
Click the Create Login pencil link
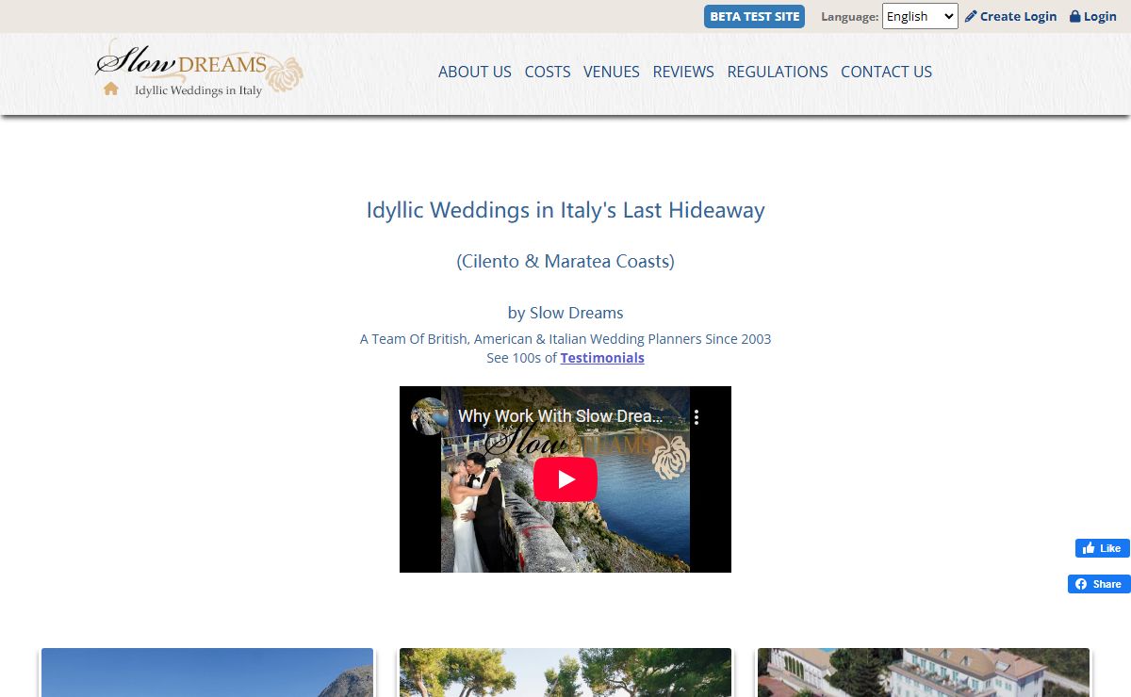(x=1010, y=16)
